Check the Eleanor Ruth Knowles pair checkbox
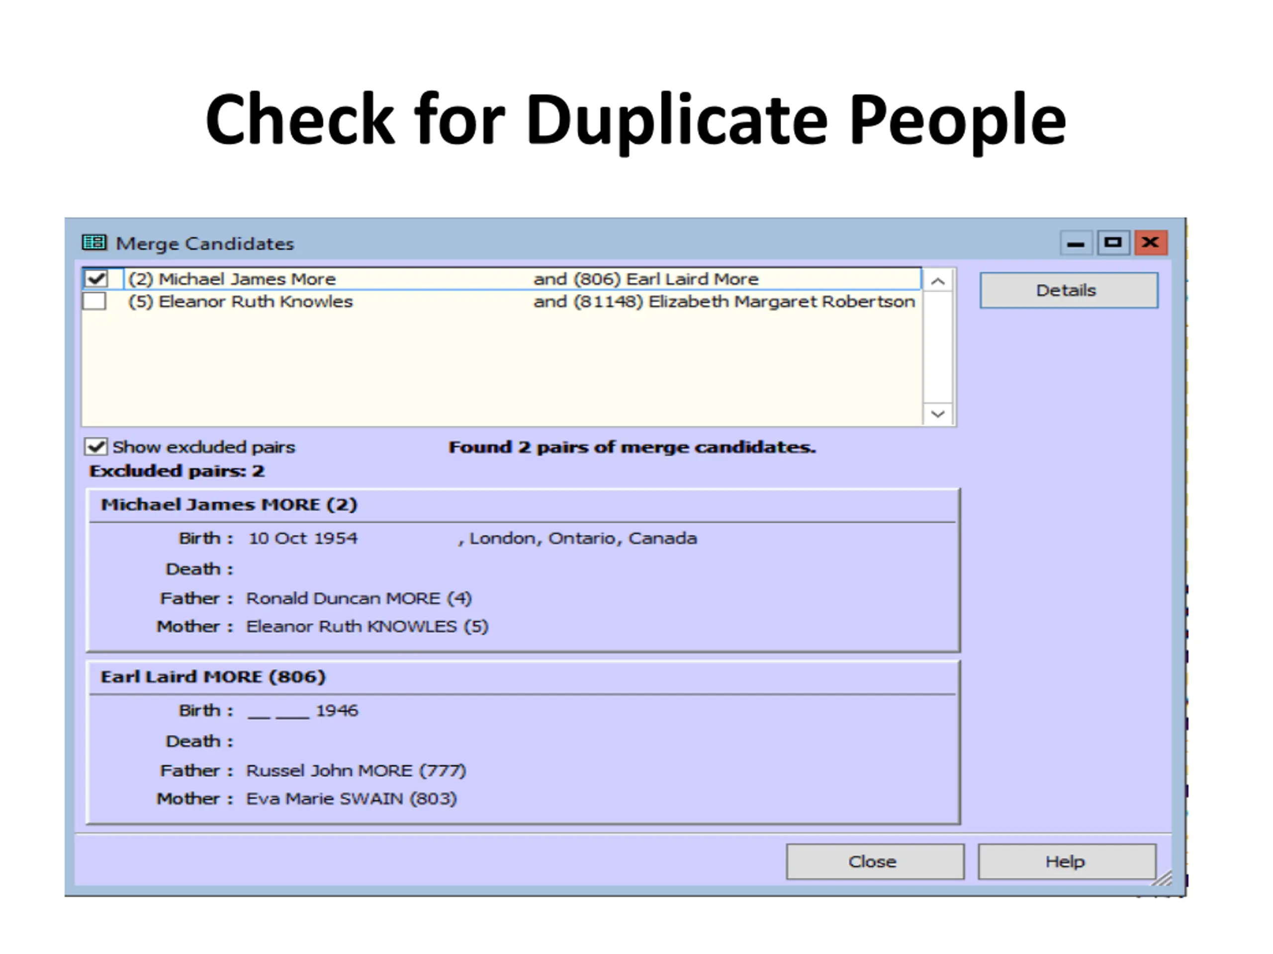This screenshot has height=954, width=1273. [94, 301]
